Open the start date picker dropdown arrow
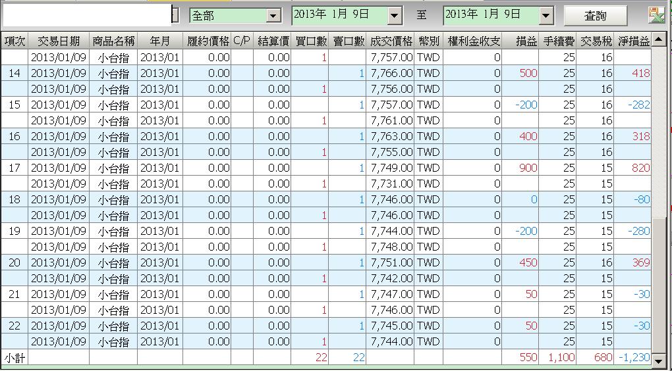 (394, 16)
